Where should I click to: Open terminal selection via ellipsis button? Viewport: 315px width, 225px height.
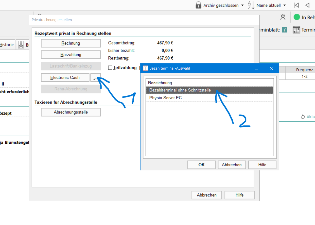point(95,77)
